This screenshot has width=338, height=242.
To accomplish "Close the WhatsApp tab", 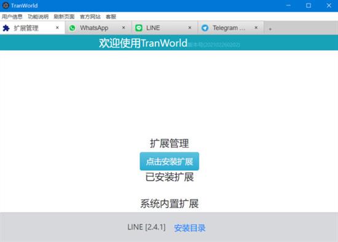I will pos(124,28).
